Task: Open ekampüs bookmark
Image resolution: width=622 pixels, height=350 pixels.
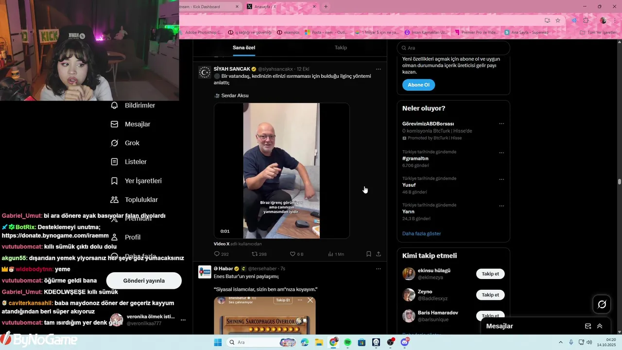Action: click(x=288, y=33)
